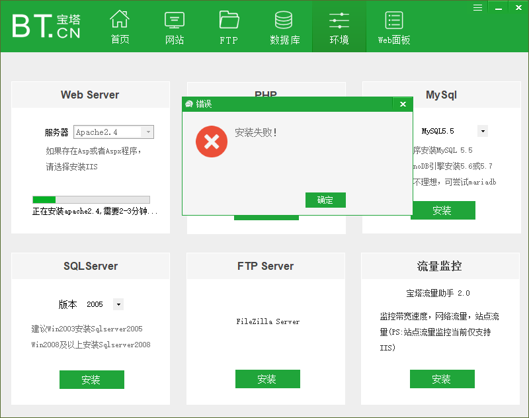
Task: Expand the SQLServer 2005 version dropdown
Action: click(118, 304)
